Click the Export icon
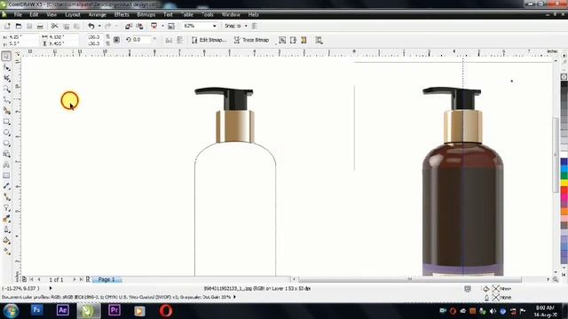568x319 pixels. pyautogui.click(x=139, y=26)
